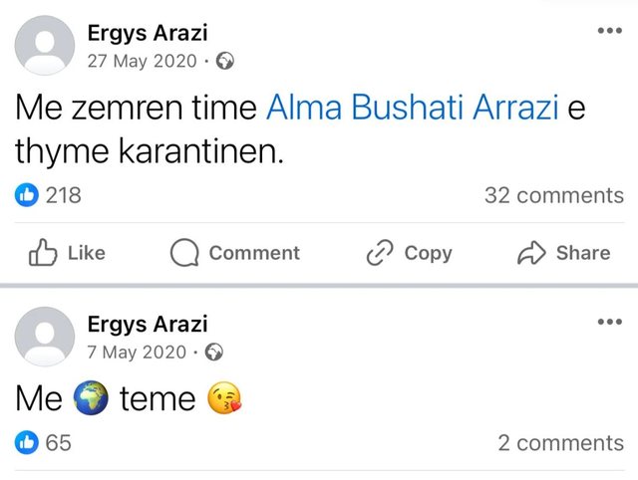Click the 27 May 2020 post timestamp
This screenshot has height=480, width=638.
coord(143,61)
